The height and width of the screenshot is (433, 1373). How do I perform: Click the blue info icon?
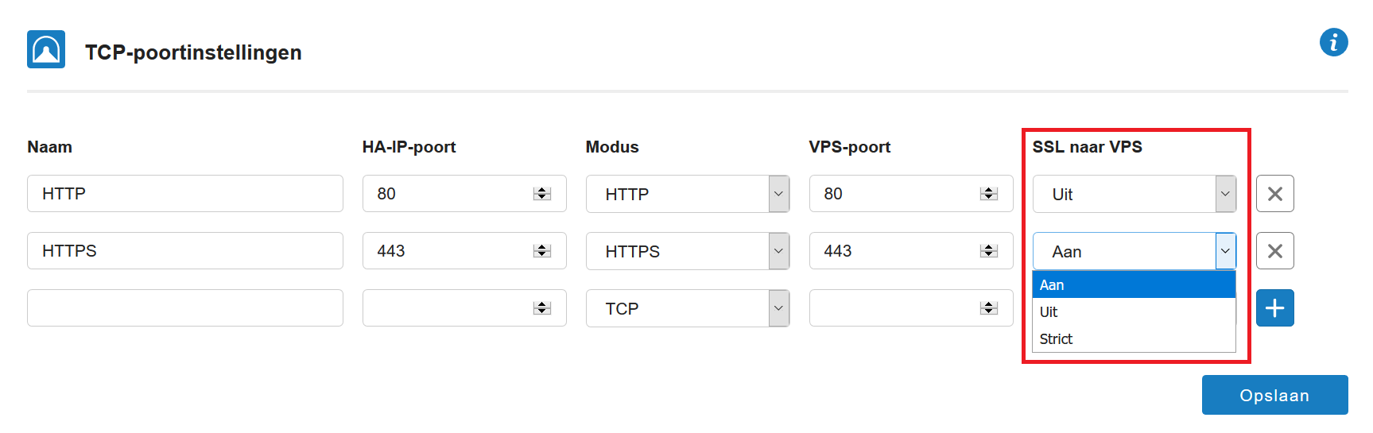(x=1333, y=42)
